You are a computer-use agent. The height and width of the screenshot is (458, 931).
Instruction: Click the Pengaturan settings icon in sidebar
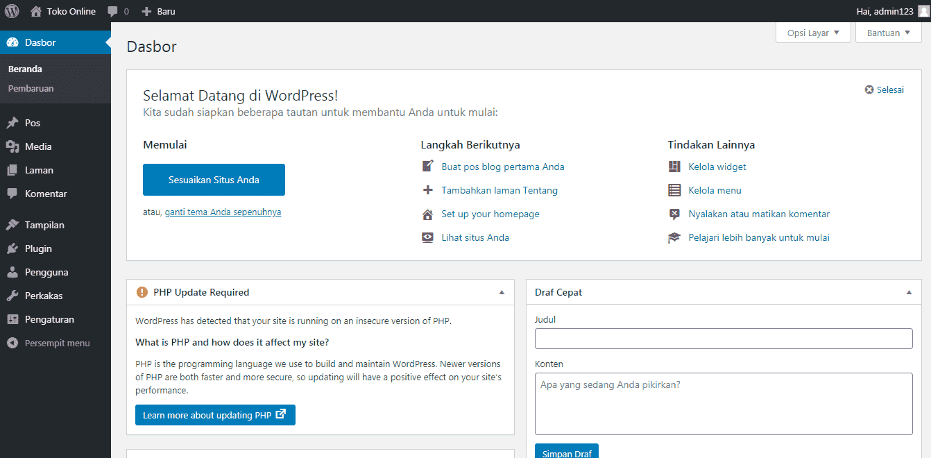12,319
